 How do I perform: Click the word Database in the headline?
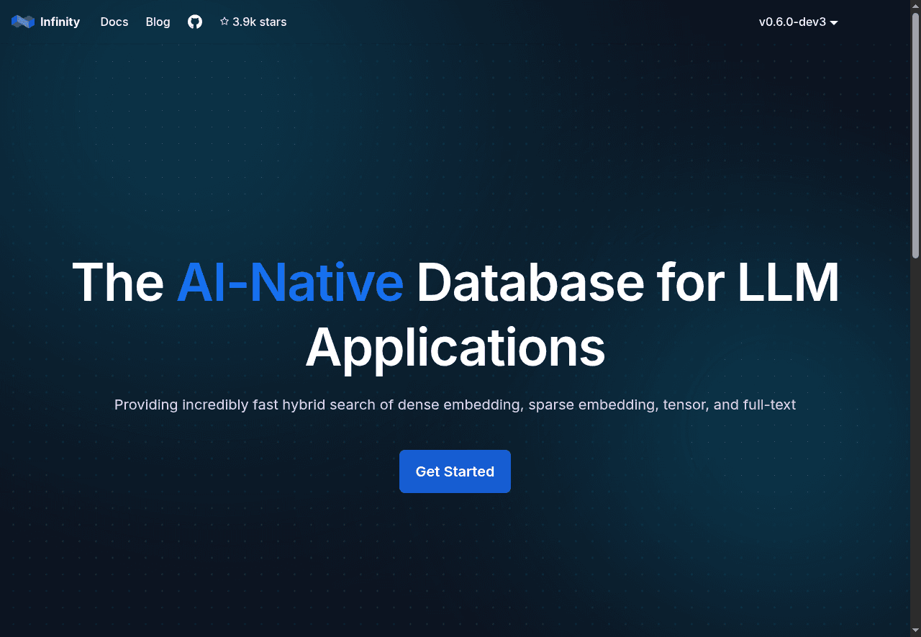(x=530, y=282)
